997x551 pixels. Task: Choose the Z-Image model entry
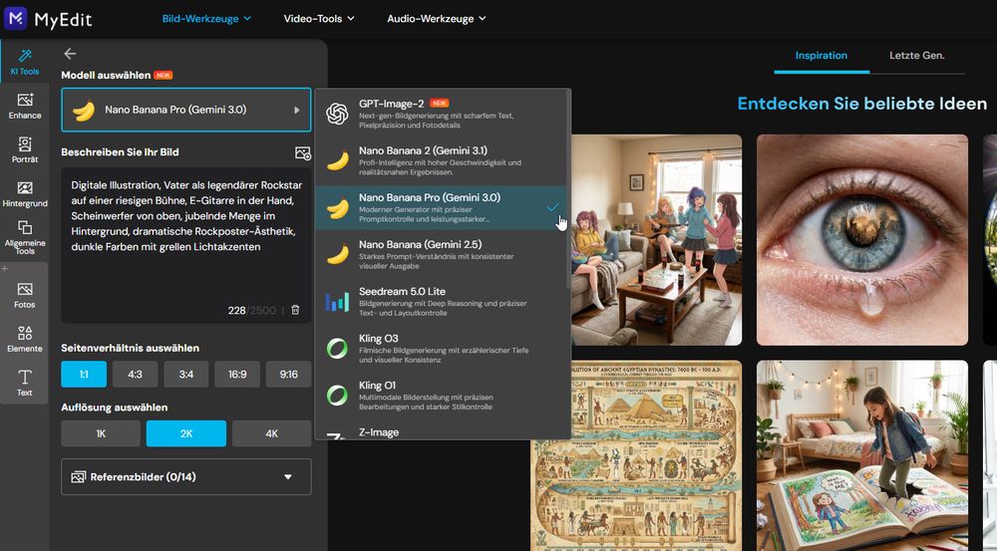click(442, 432)
